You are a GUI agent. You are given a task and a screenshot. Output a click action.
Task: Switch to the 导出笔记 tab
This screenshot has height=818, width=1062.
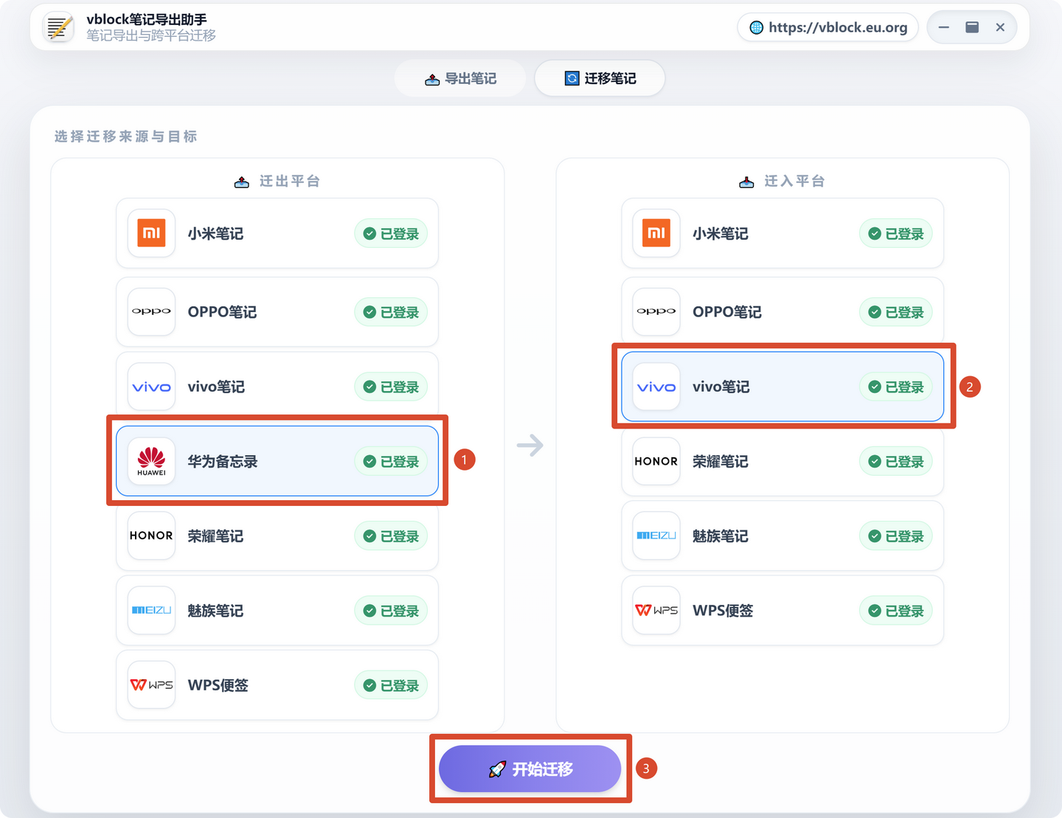(460, 78)
